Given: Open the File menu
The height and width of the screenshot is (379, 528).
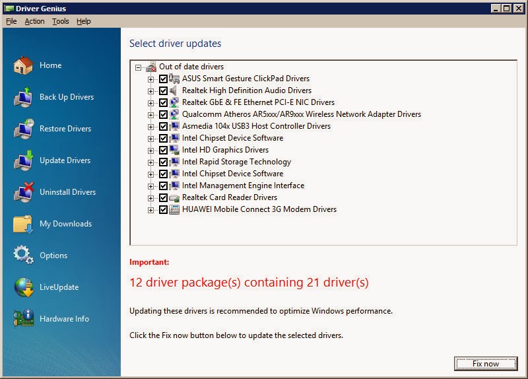Looking at the screenshot, I should pos(11,21).
